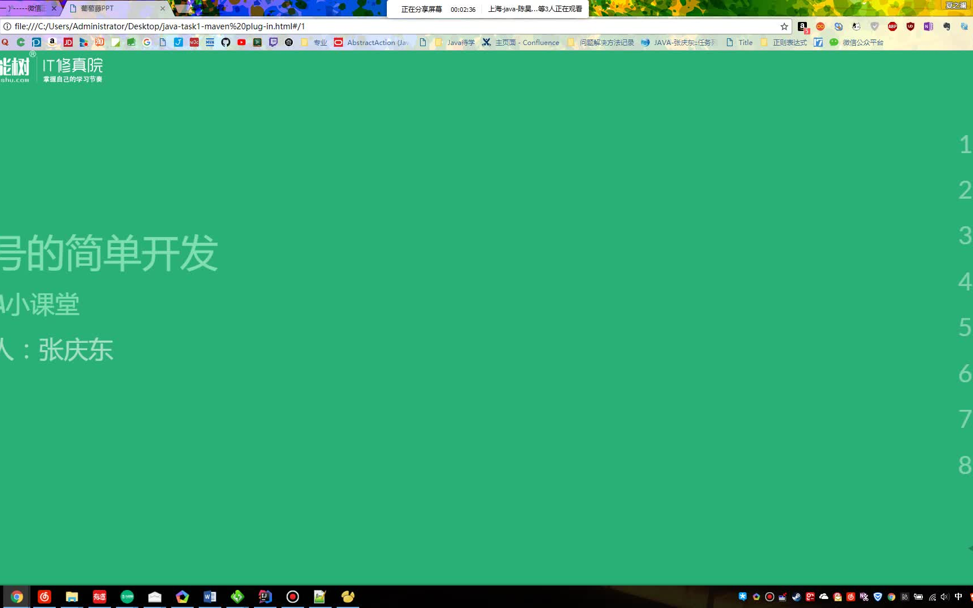Open the Title bookmark

(739, 42)
